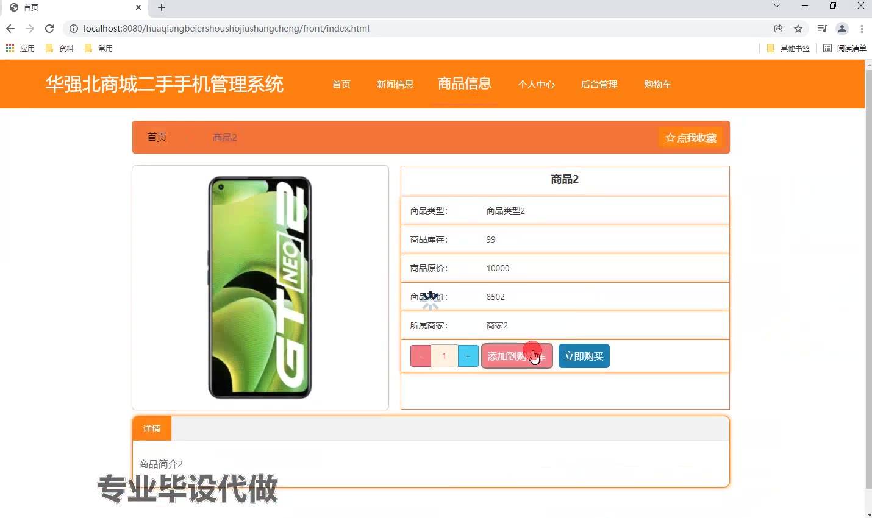Open 个人中心 in the site menu
This screenshot has height=518, width=872.
point(537,85)
